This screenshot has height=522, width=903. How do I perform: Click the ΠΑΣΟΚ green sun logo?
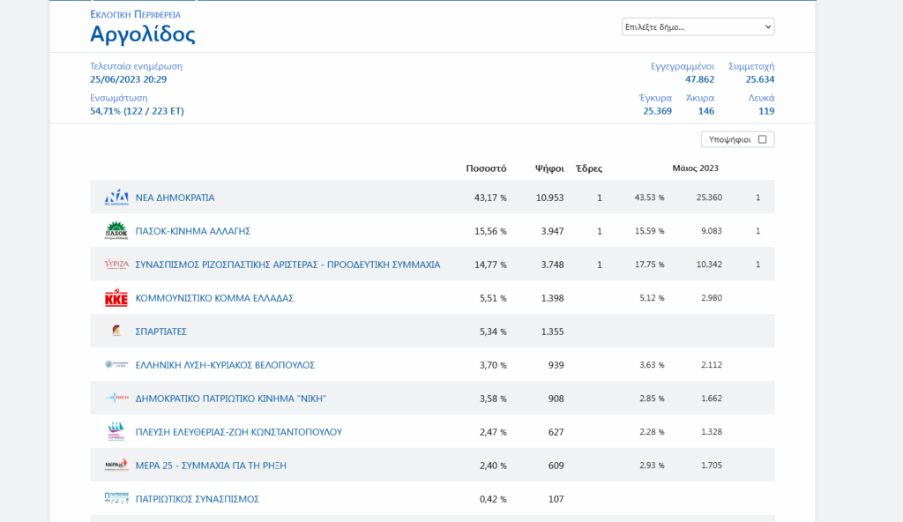(x=116, y=231)
